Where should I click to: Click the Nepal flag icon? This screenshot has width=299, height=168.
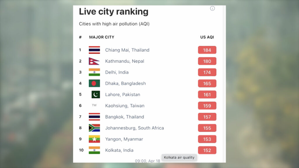94,61
